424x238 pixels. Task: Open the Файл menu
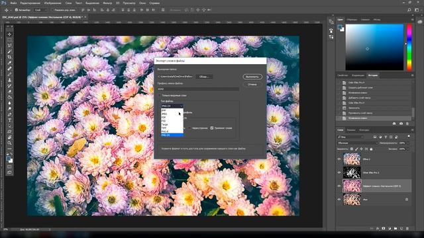13,3
